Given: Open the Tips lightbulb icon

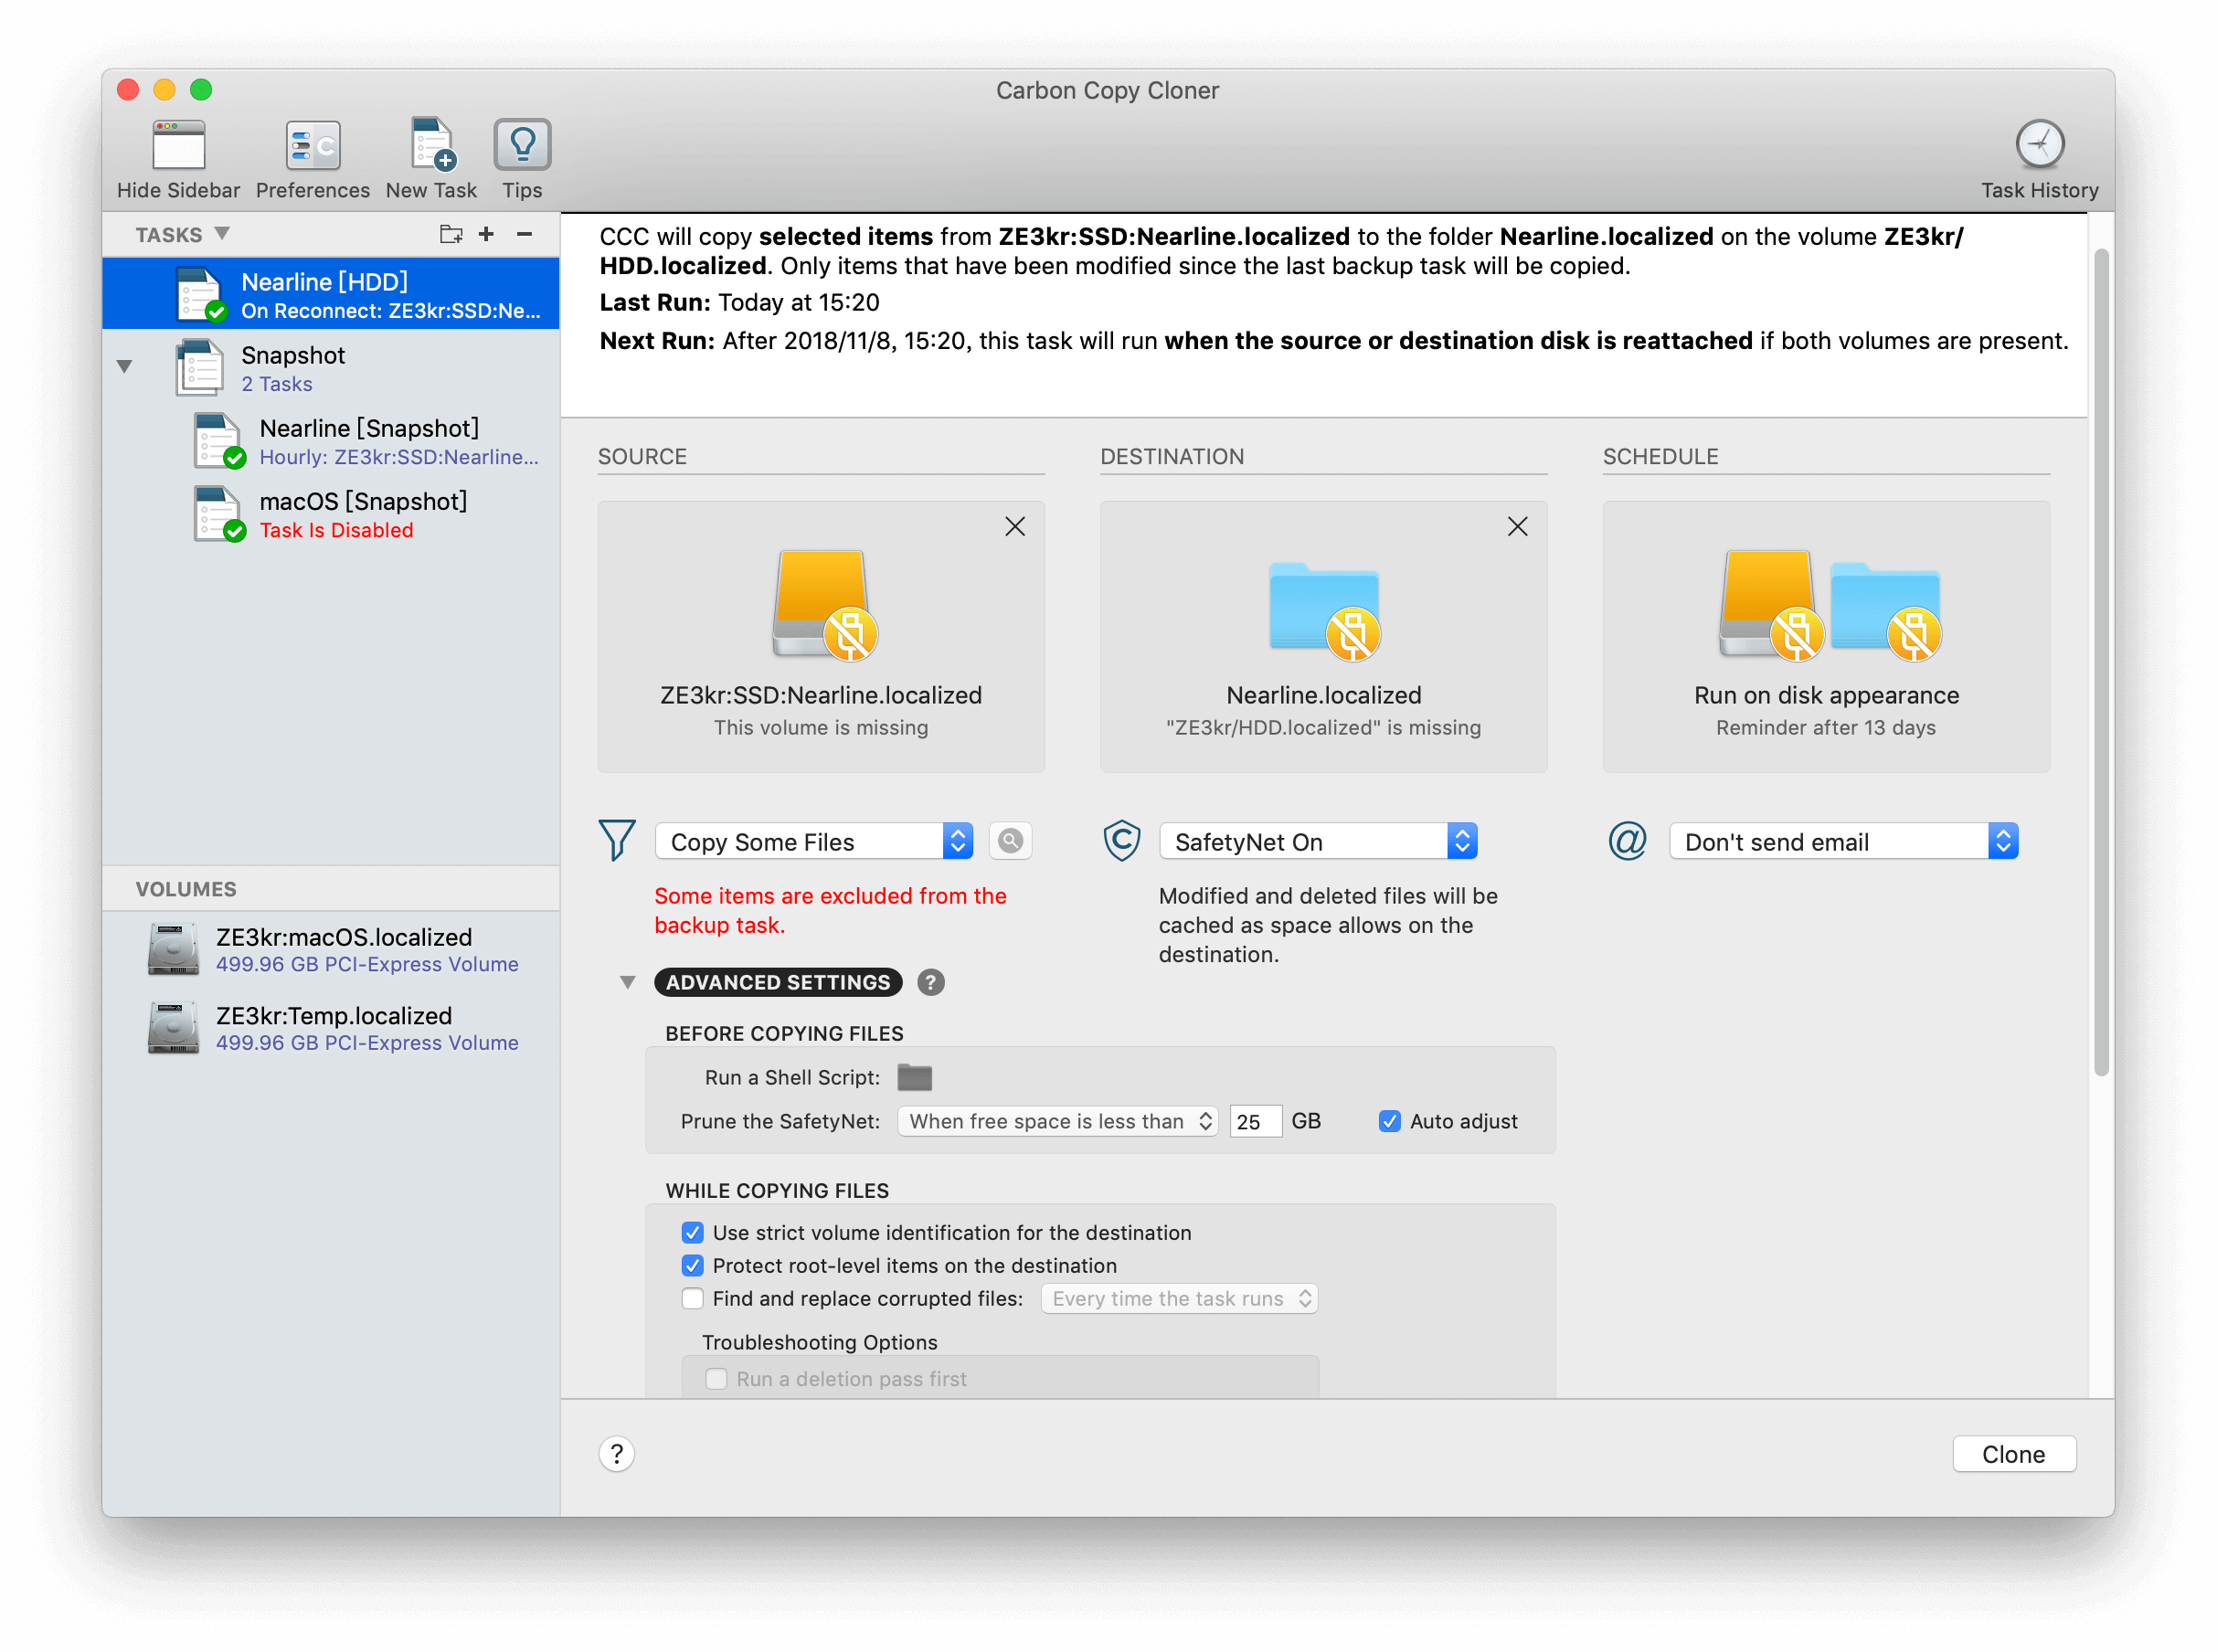Looking at the screenshot, I should [522, 146].
